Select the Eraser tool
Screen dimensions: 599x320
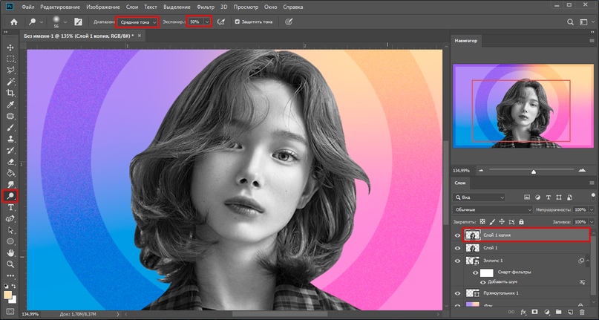pyautogui.click(x=10, y=162)
